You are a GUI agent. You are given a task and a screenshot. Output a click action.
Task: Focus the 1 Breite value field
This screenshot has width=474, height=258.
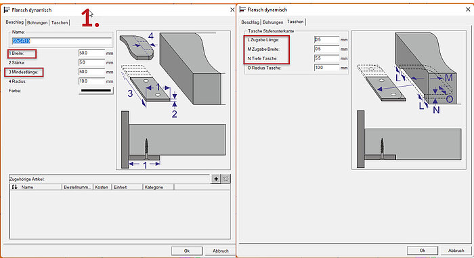point(91,53)
